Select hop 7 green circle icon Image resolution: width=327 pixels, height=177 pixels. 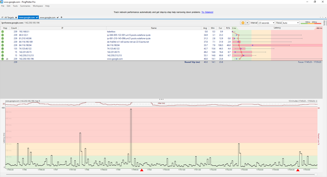coord(3,52)
